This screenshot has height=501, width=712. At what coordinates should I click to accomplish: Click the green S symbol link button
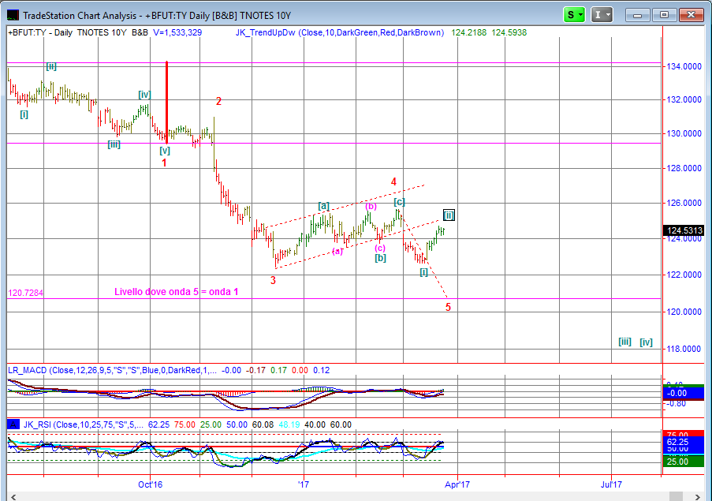(574, 15)
